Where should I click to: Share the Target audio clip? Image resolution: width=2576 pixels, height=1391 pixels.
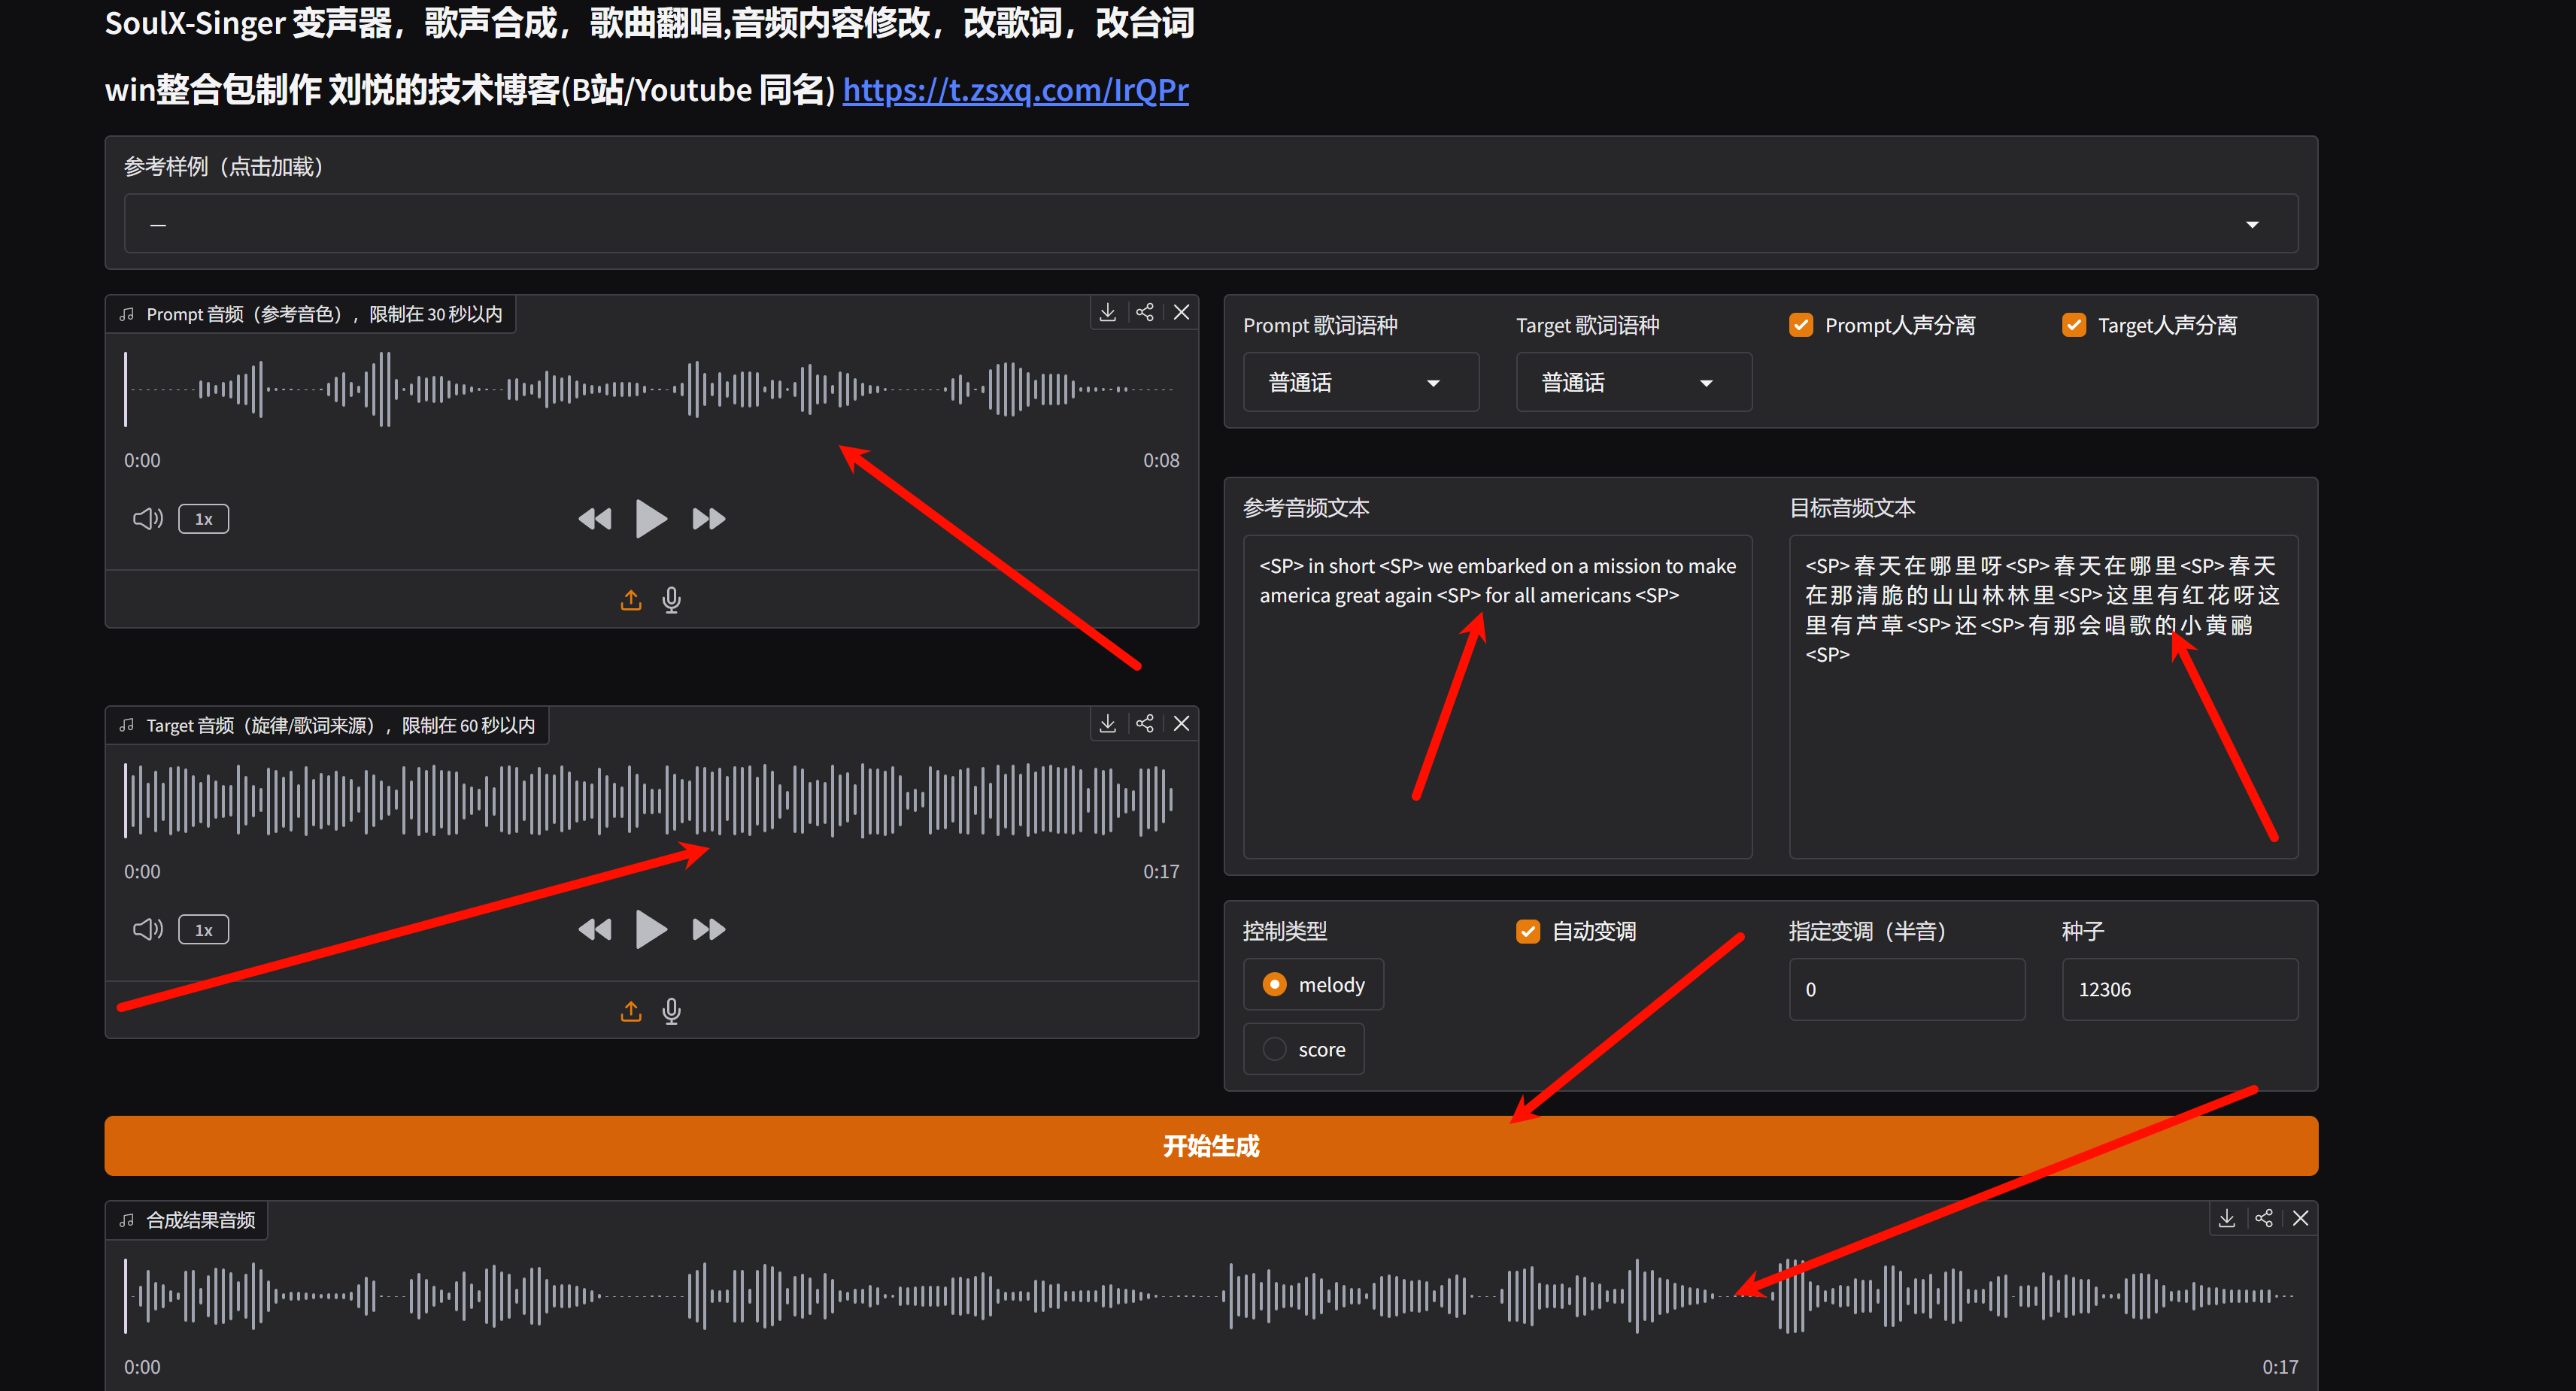[1144, 723]
